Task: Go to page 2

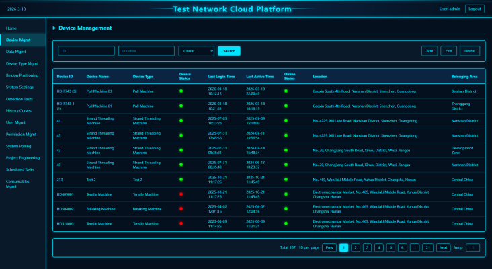Action: click(x=356, y=247)
